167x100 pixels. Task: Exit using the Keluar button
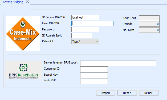[x=149, y=93]
